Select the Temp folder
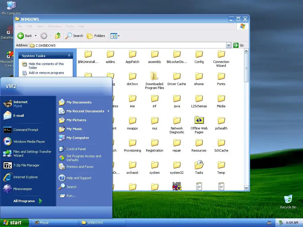303x227 pixels. point(221,168)
